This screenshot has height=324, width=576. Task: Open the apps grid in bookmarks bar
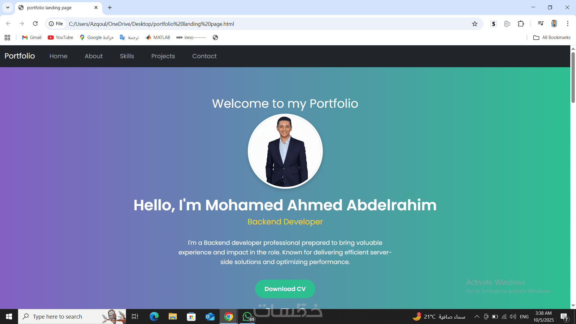[7, 37]
